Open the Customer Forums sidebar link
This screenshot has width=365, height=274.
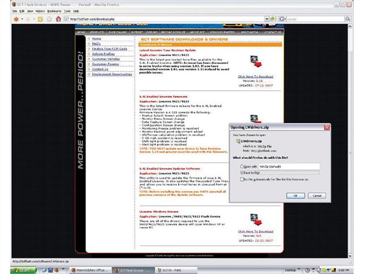(105, 64)
